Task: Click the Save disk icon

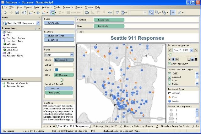Action: [x=17, y=13]
